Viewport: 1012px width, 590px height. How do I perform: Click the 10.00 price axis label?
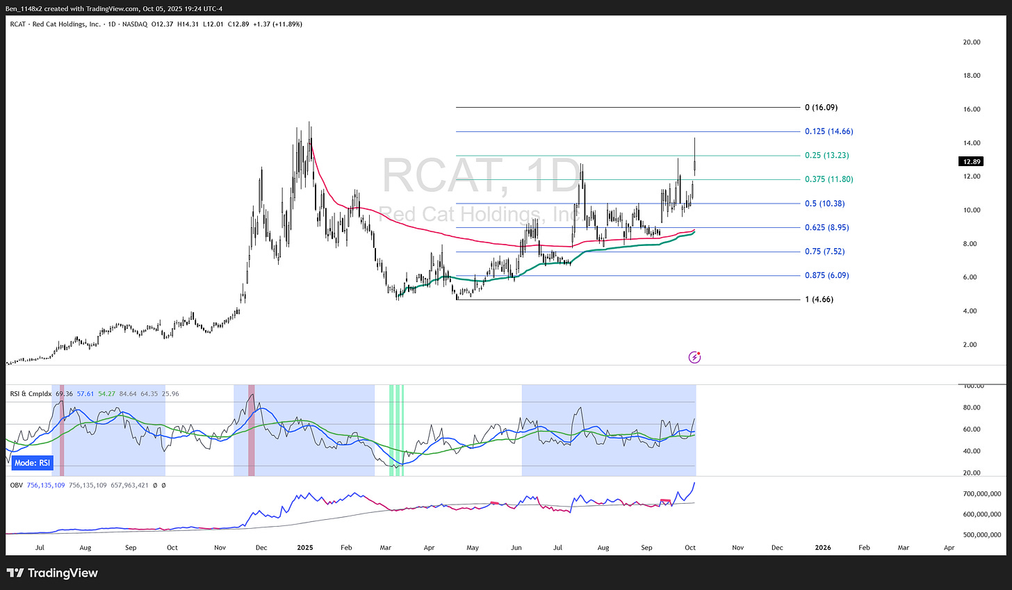[x=971, y=210]
